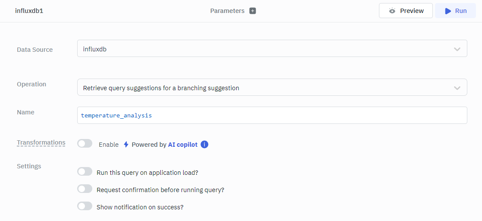Click the Operation field label
The width and height of the screenshot is (482, 221).
coord(31,84)
